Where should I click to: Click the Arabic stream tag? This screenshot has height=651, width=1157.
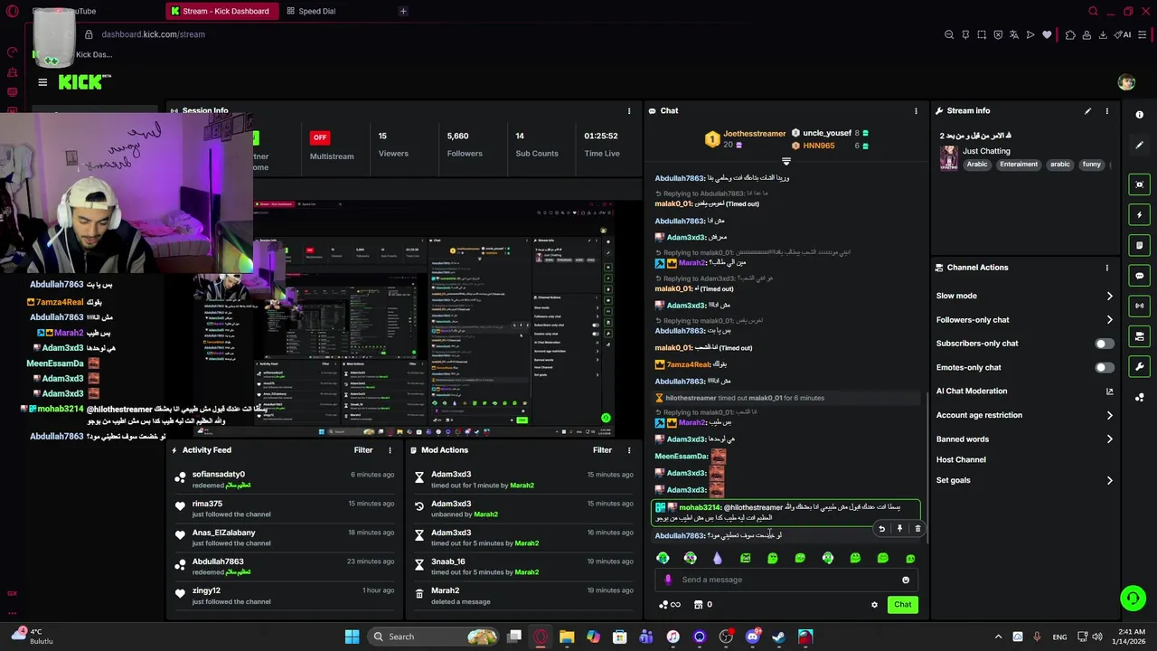(977, 165)
